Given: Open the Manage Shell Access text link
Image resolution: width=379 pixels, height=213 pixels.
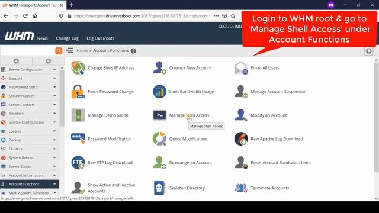Looking at the screenshot, I should tap(189, 115).
